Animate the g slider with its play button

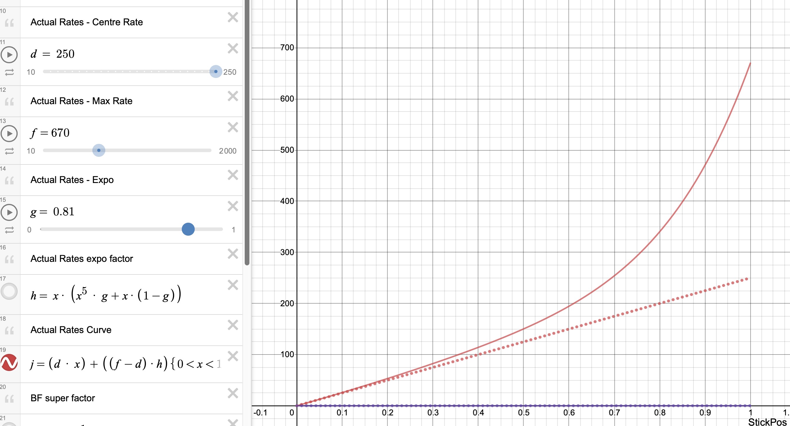pos(9,212)
